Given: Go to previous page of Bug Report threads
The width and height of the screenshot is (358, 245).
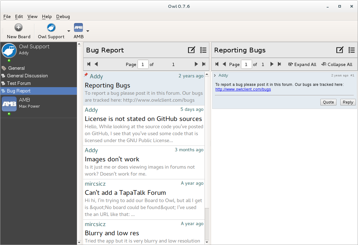Looking at the screenshot, I should click(x=96, y=64).
